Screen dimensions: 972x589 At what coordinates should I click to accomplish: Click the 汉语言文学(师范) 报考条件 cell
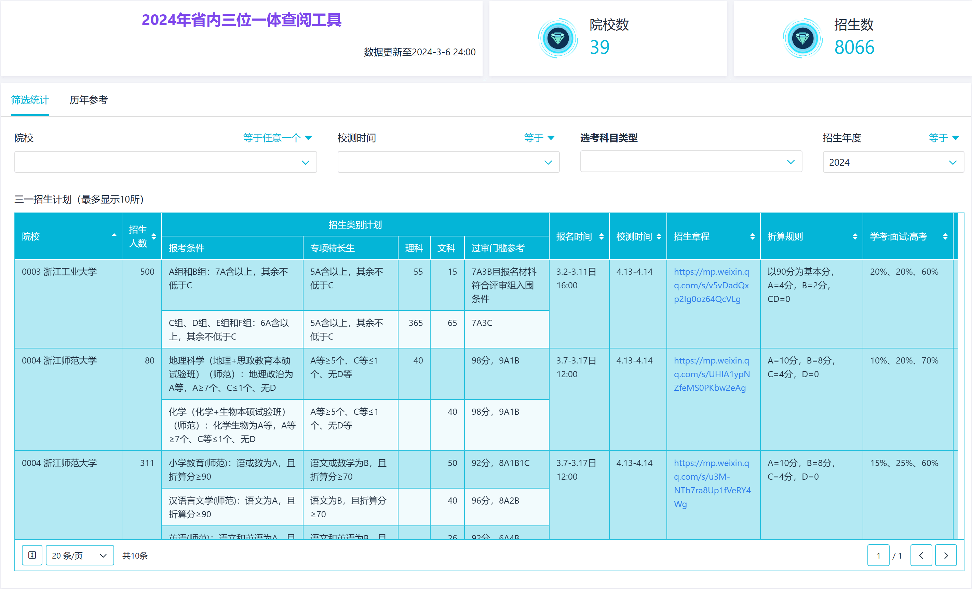(232, 507)
